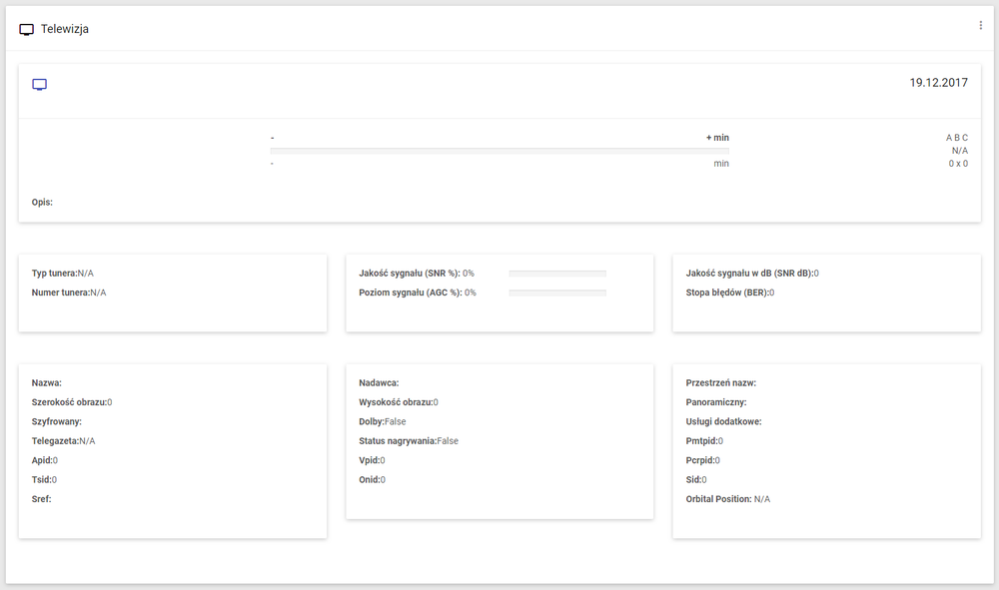This screenshot has height=590, width=999.
Task: Select the Opis label
Action: coord(42,202)
